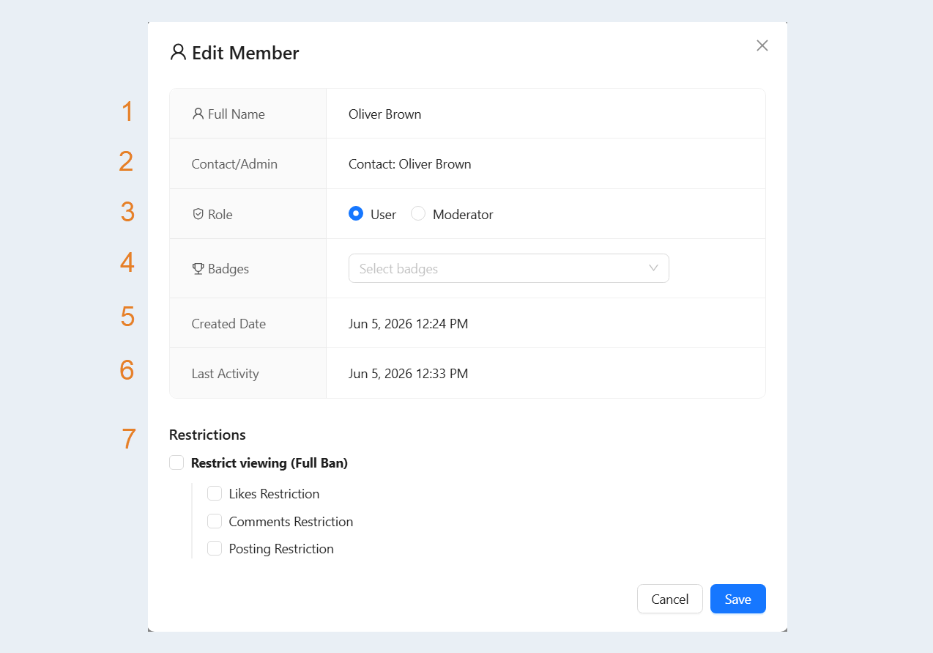Cancel editing the member
This screenshot has height=653, width=933.
pos(670,599)
